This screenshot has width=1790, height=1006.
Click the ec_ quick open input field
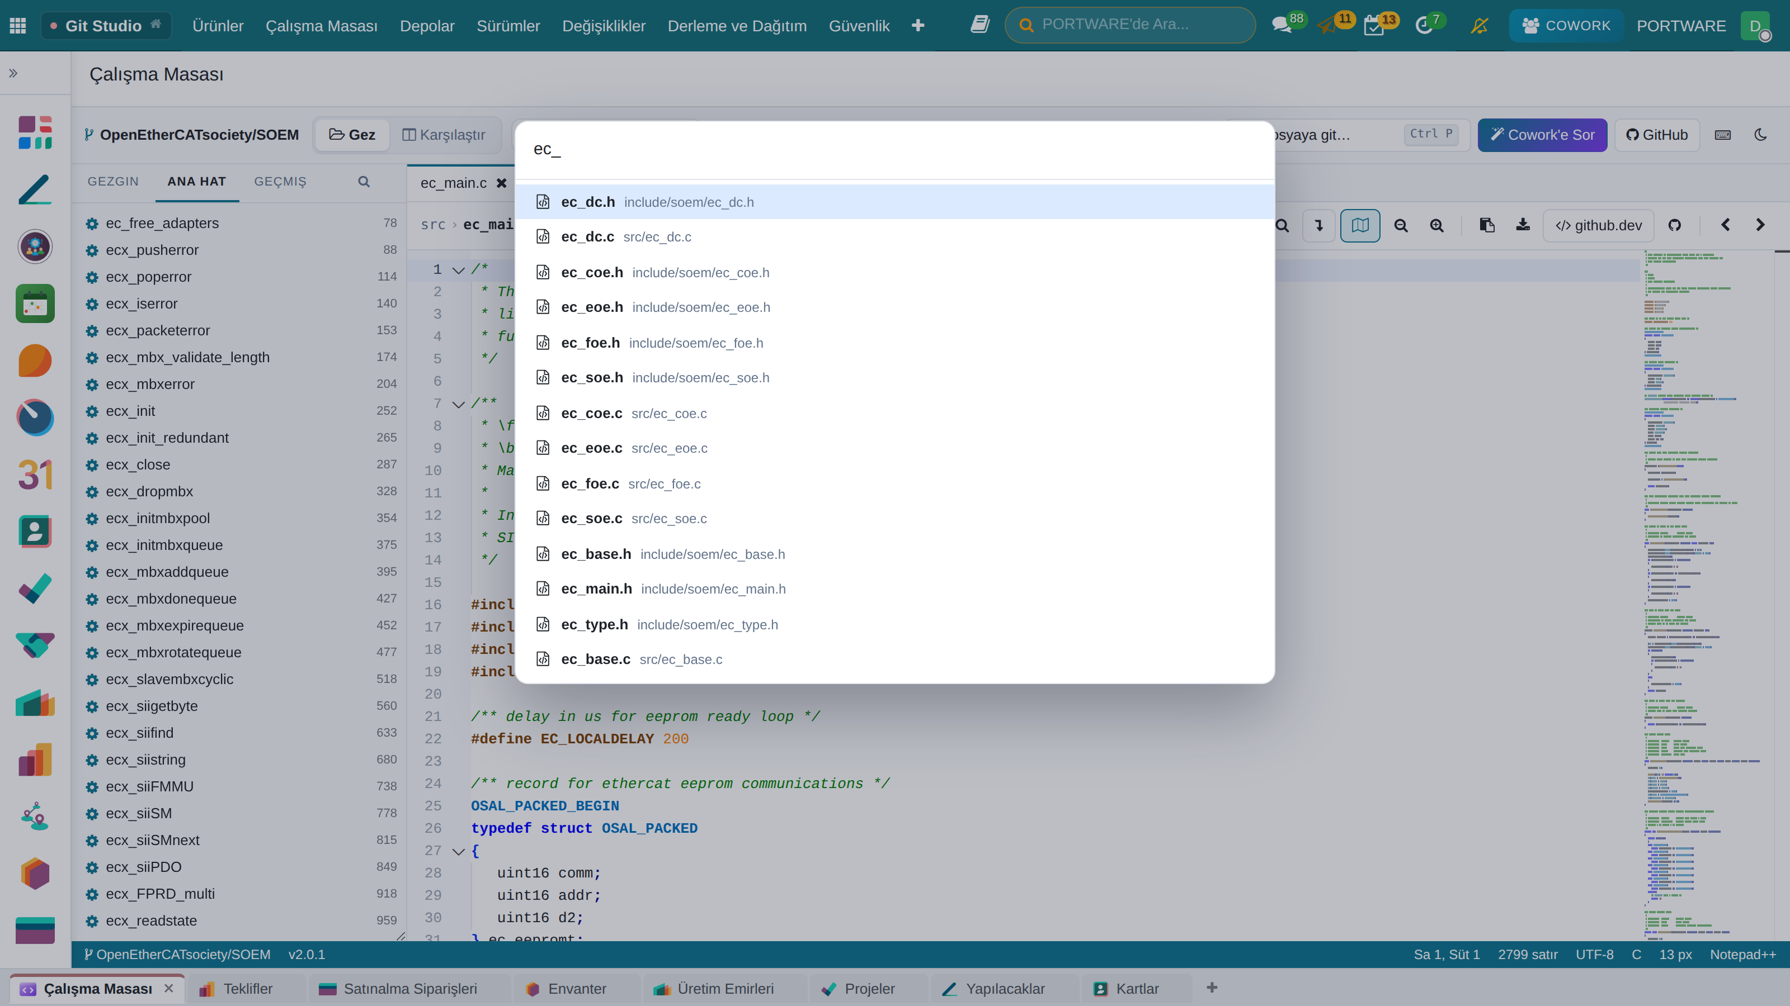894,149
